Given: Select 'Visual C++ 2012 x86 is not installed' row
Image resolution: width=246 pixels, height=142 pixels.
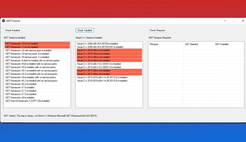Looking at the screenshot, I should (x=109, y=57).
